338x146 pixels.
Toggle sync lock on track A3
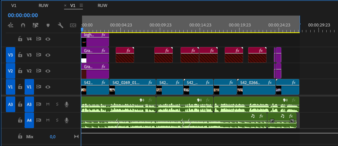[x=39, y=104]
